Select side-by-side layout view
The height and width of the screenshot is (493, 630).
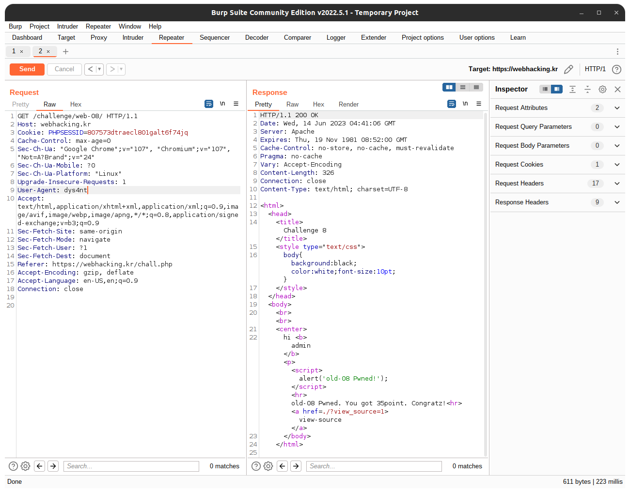coord(449,87)
